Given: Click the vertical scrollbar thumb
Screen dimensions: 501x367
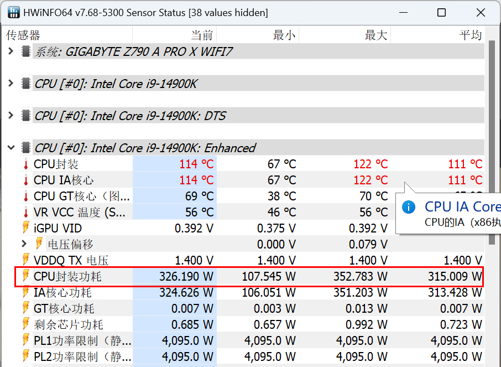Looking at the screenshot, I should [x=490, y=138].
